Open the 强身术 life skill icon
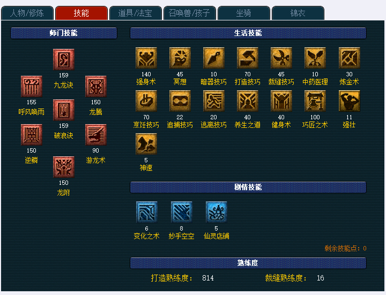Image resolution: width=386 pixels, height=295 pixels. pyautogui.click(x=146, y=58)
